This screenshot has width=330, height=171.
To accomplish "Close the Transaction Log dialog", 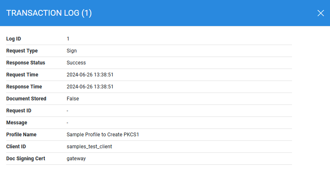I will pyautogui.click(x=320, y=13).
